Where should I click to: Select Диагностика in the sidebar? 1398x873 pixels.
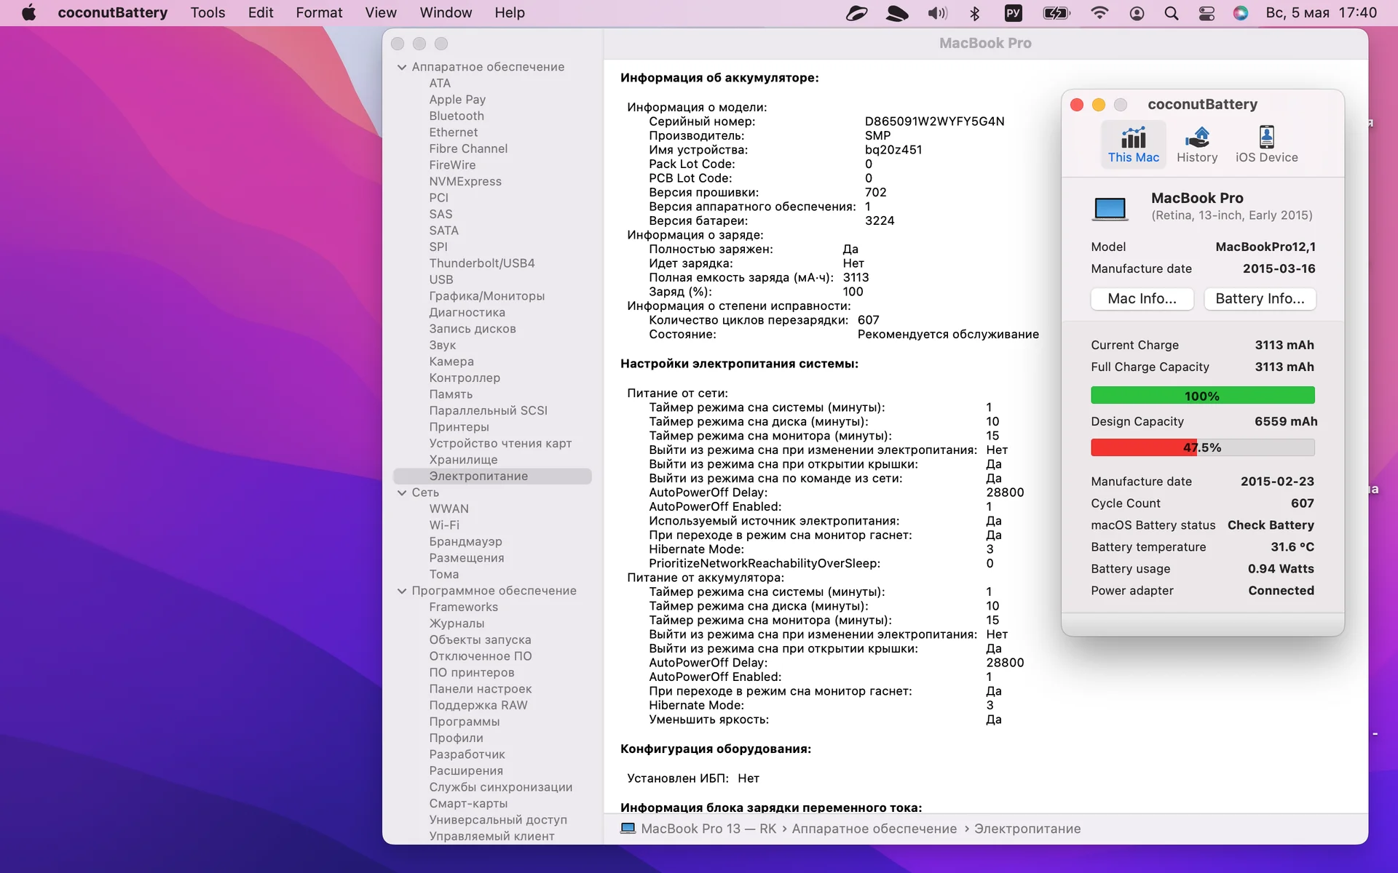(x=467, y=312)
